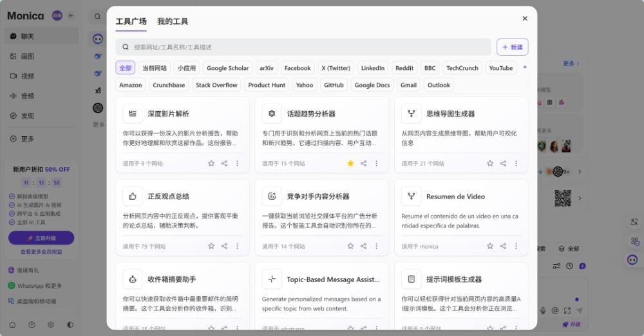The image size is (644, 336).
Task: Click the 新建 button
Action: [x=512, y=47]
